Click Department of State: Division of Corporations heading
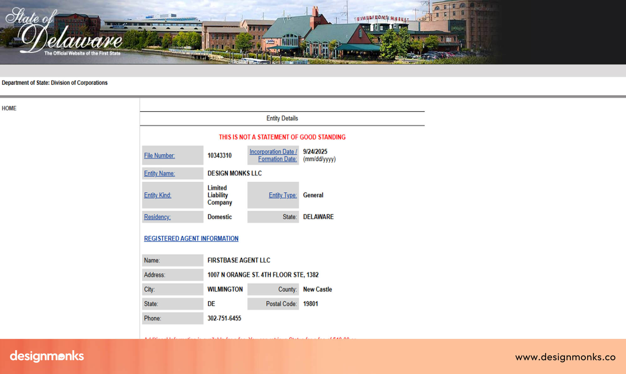 pos(54,83)
